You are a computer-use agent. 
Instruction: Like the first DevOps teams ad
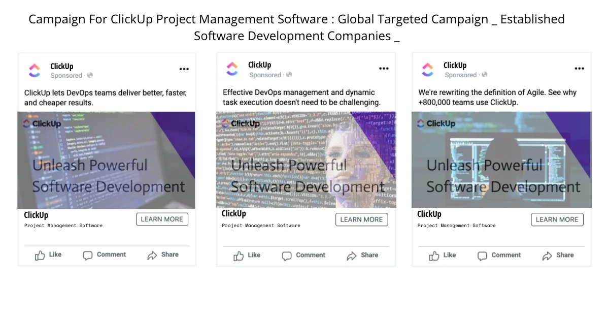[x=48, y=255]
